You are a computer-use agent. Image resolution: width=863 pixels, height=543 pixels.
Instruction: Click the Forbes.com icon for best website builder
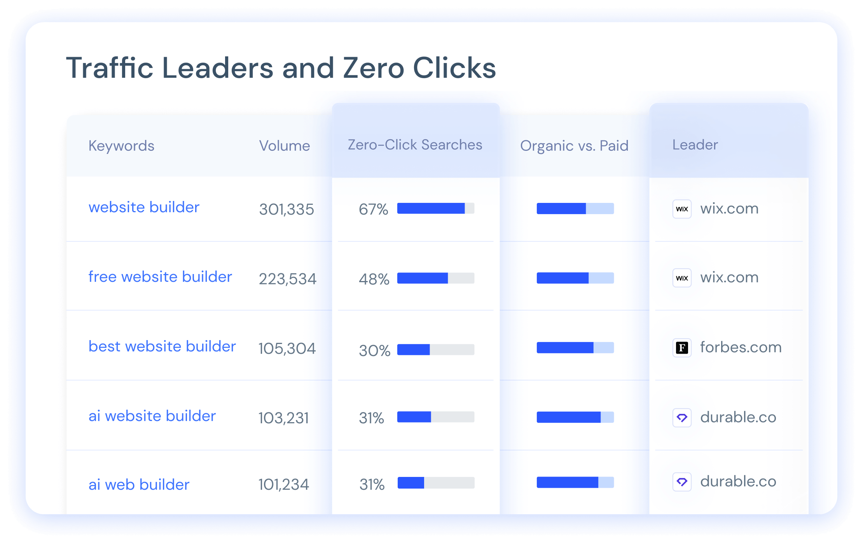pos(681,347)
